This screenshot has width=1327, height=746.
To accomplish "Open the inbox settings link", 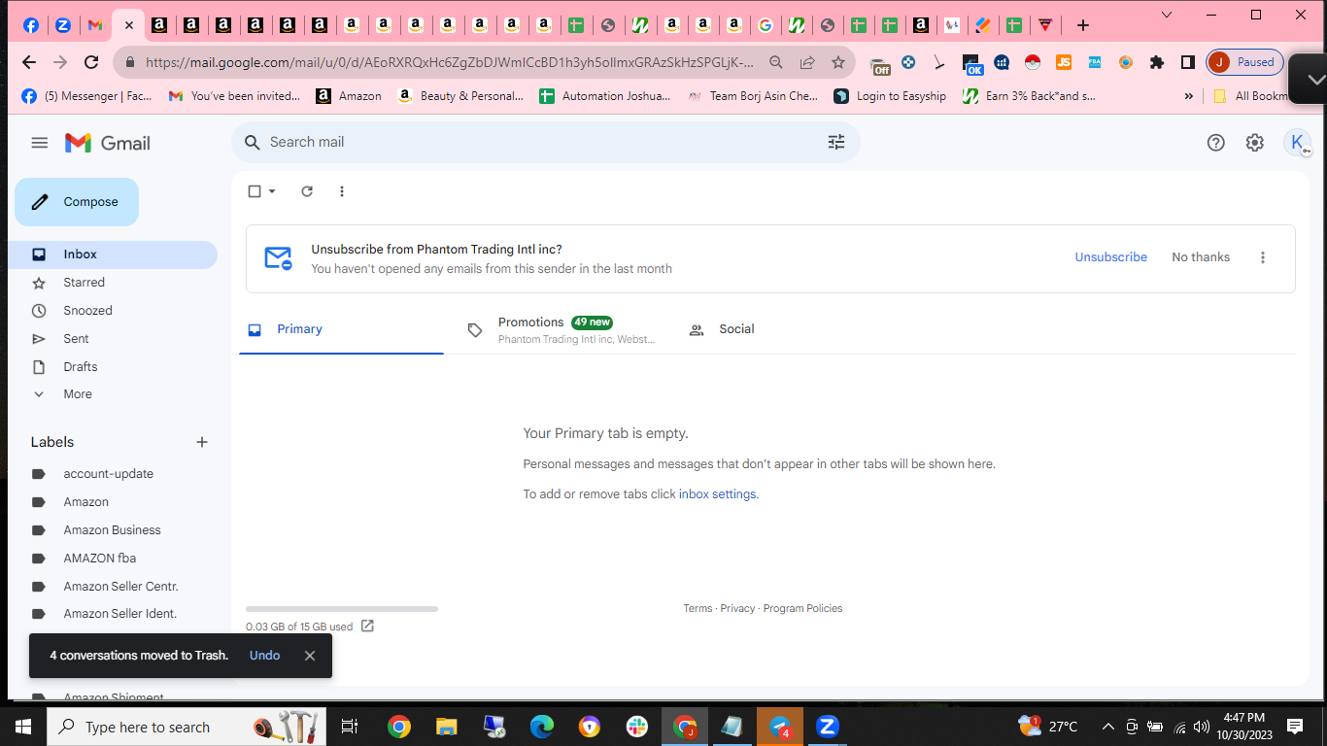I will (x=717, y=494).
